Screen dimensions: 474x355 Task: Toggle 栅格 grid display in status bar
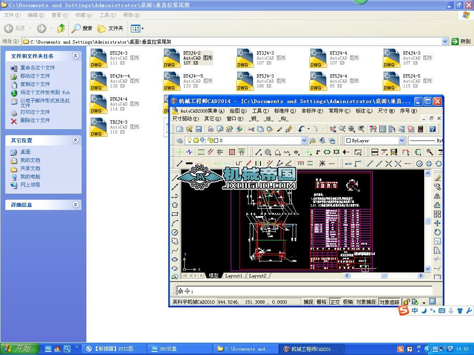(322, 302)
